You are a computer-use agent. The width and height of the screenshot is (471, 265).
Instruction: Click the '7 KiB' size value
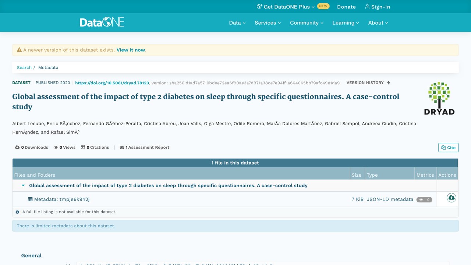[x=357, y=199]
